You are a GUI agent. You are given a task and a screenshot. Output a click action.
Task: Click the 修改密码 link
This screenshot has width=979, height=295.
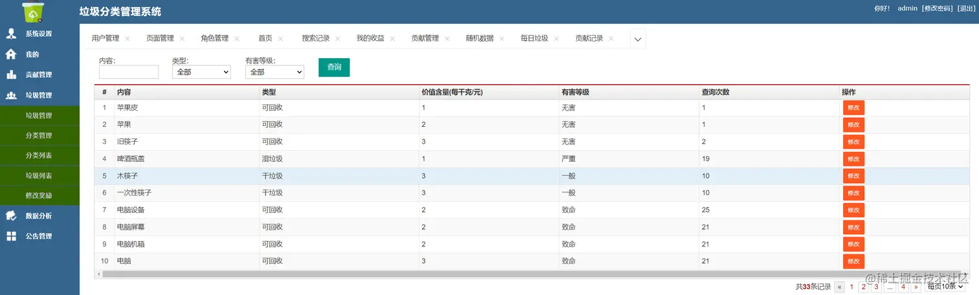[937, 8]
